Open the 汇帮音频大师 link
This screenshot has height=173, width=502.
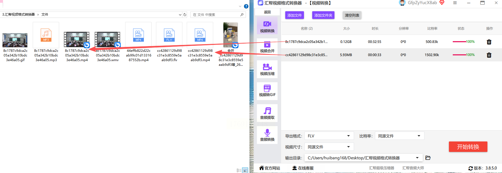[413, 168]
